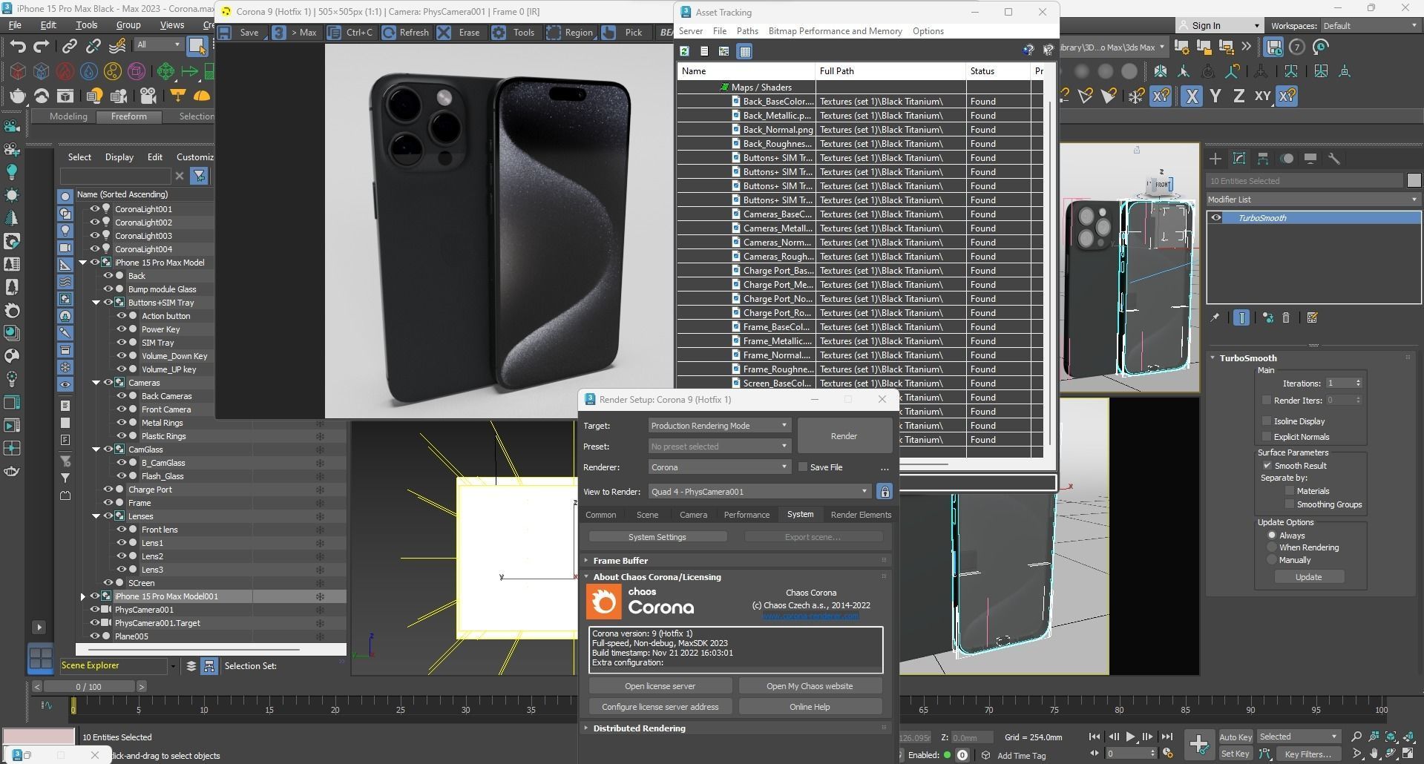Check the Save File checkbox
Image resolution: width=1424 pixels, height=764 pixels.
tap(803, 467)
